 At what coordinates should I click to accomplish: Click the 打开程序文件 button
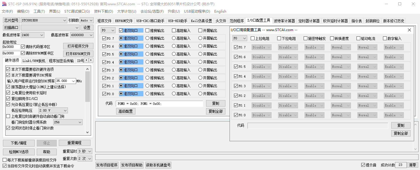(x=78, y=46)
